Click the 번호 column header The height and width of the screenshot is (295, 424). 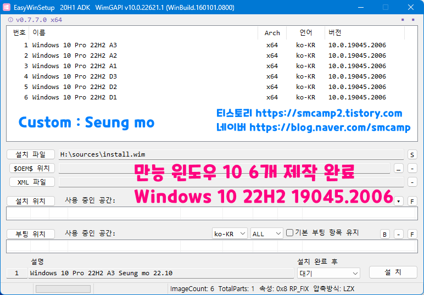click(18, 33)
